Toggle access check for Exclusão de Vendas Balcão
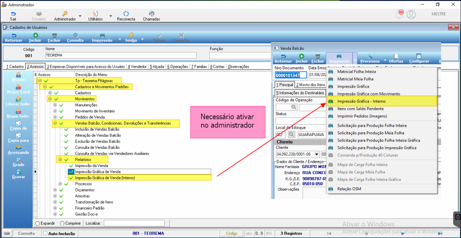461x238 pixels. pyautogui.click(x=66, y=142)
